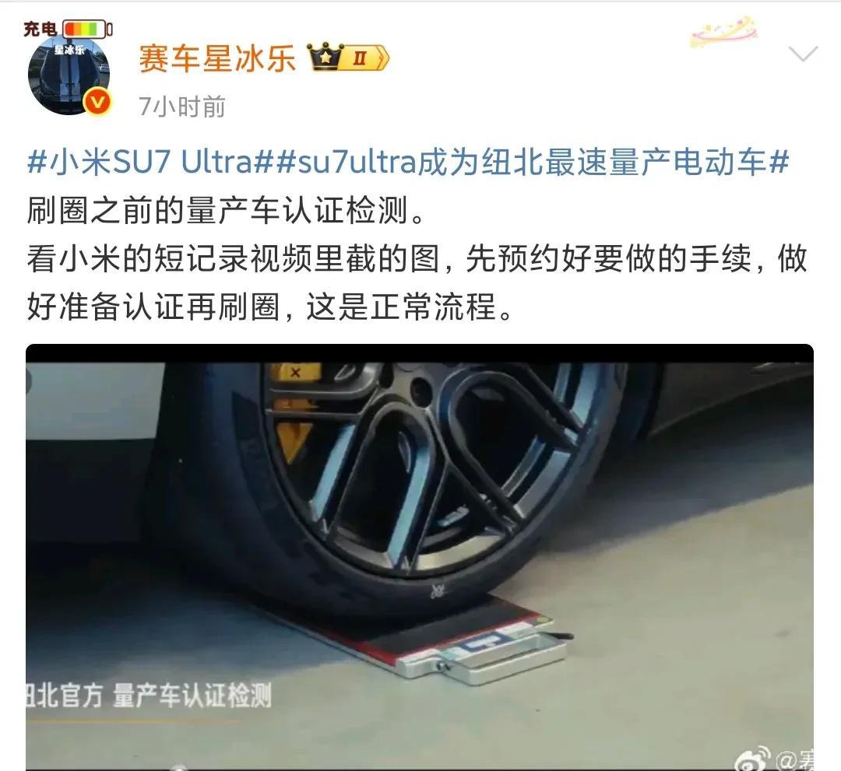841x771 pixels.
Task: Open the username 赛车星冰乐
Action: pos(217,58)
